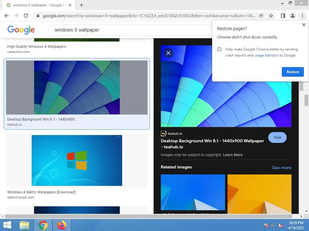Viewport: 309px width, 231px height.
Task: Open a new tab
Action: click(81, 5)
